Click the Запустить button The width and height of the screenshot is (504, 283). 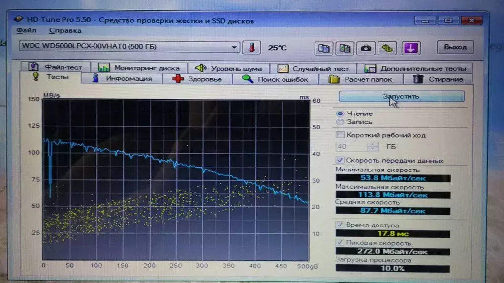pos(402,96)
